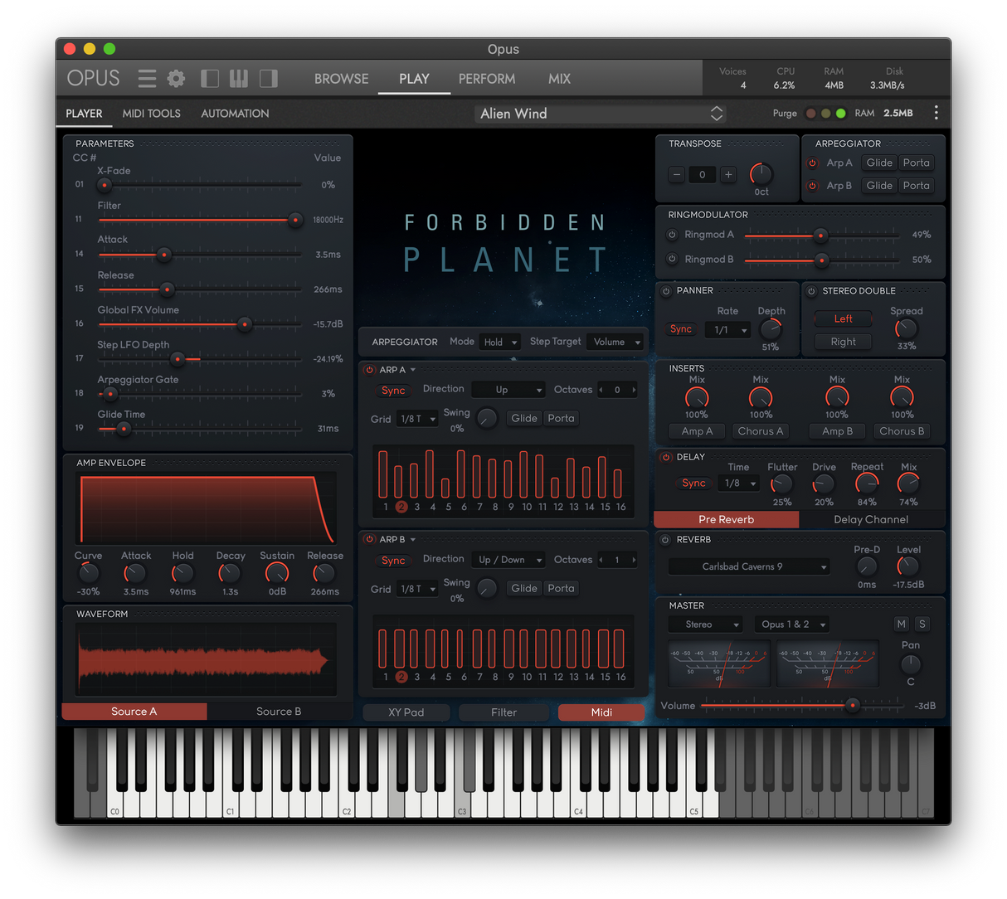Open the hamburger main menu
Viewport: 1007px width, 899px height.
pyautogui.click(x=147, y=79)
